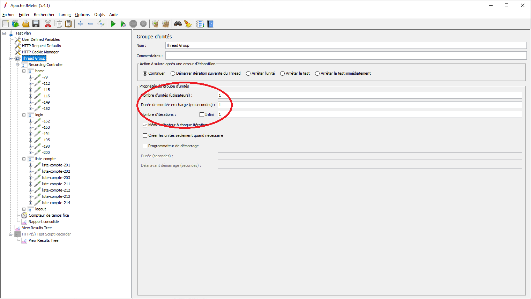
Task: Select the liste-compte-203 sampler
Action: [56, 178]
